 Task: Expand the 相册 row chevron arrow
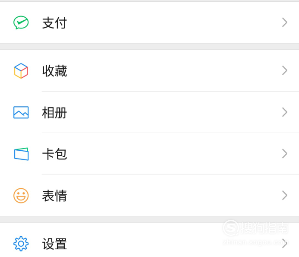(x=284, y=112)
